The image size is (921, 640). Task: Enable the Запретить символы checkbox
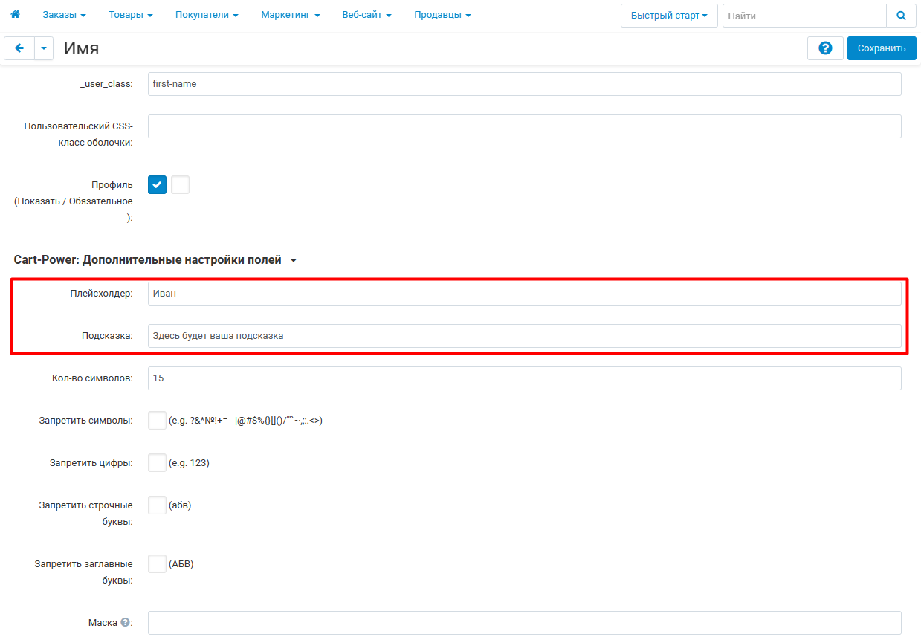157,421
